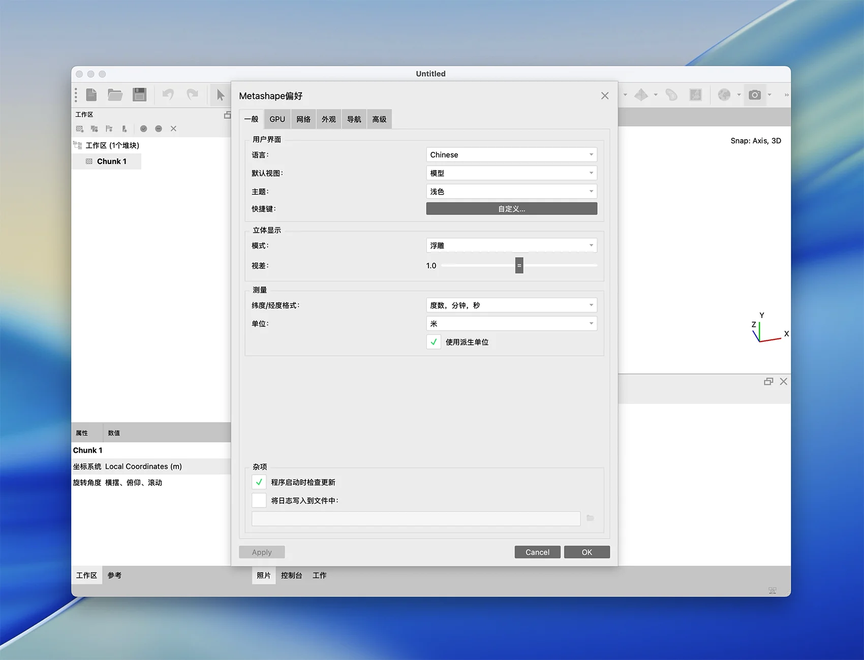Open a project with the folder icon

(115, 95)
